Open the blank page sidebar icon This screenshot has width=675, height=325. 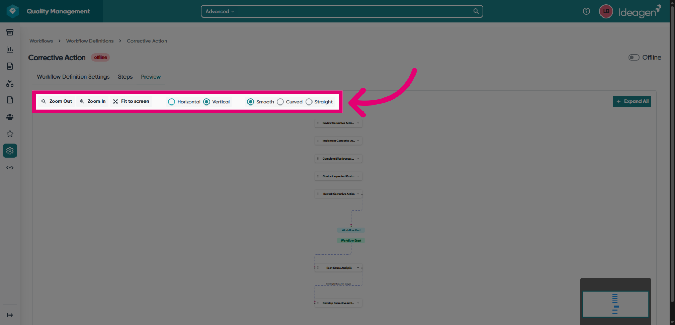pos(10,100)
